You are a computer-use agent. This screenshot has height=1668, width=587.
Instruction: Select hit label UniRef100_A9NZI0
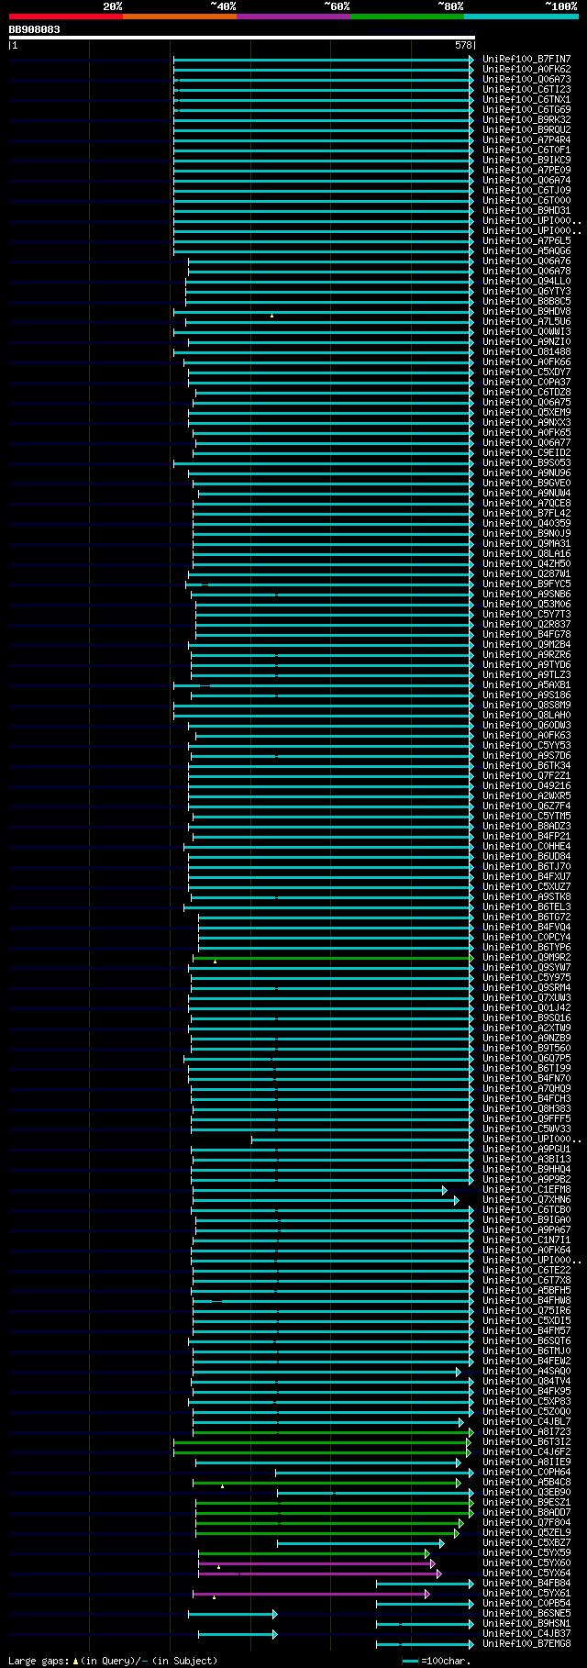pos(526,342)
